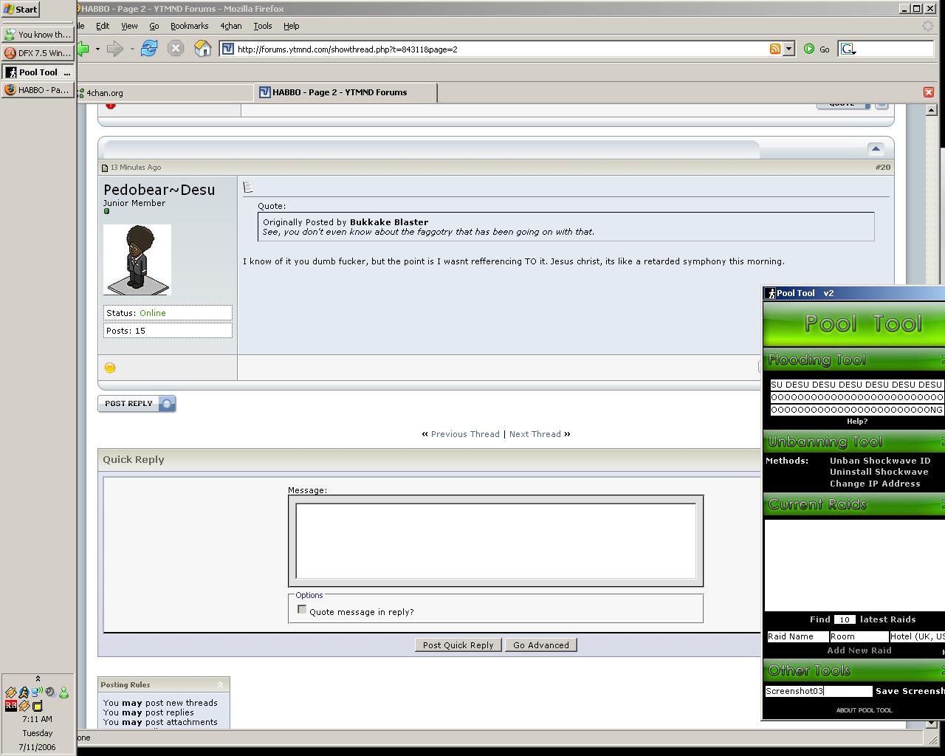Click the Find latest raids number field
The width and height of the screenshot is (945, 756).
click(845, 619)
